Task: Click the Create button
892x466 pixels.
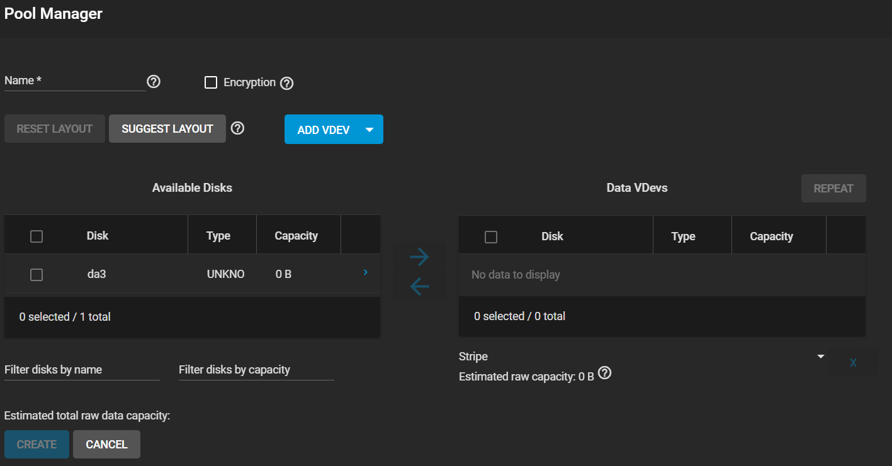Action: coord(37,445)
